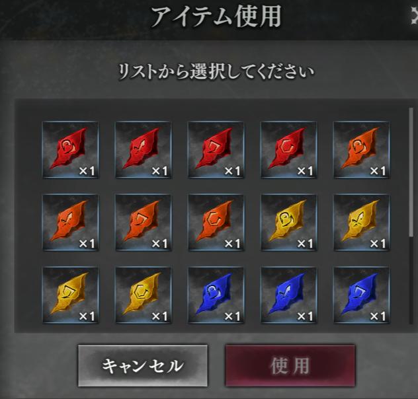
Task: Select the orange shard with fleur-de-lis symbol
Action: (71, 223)
